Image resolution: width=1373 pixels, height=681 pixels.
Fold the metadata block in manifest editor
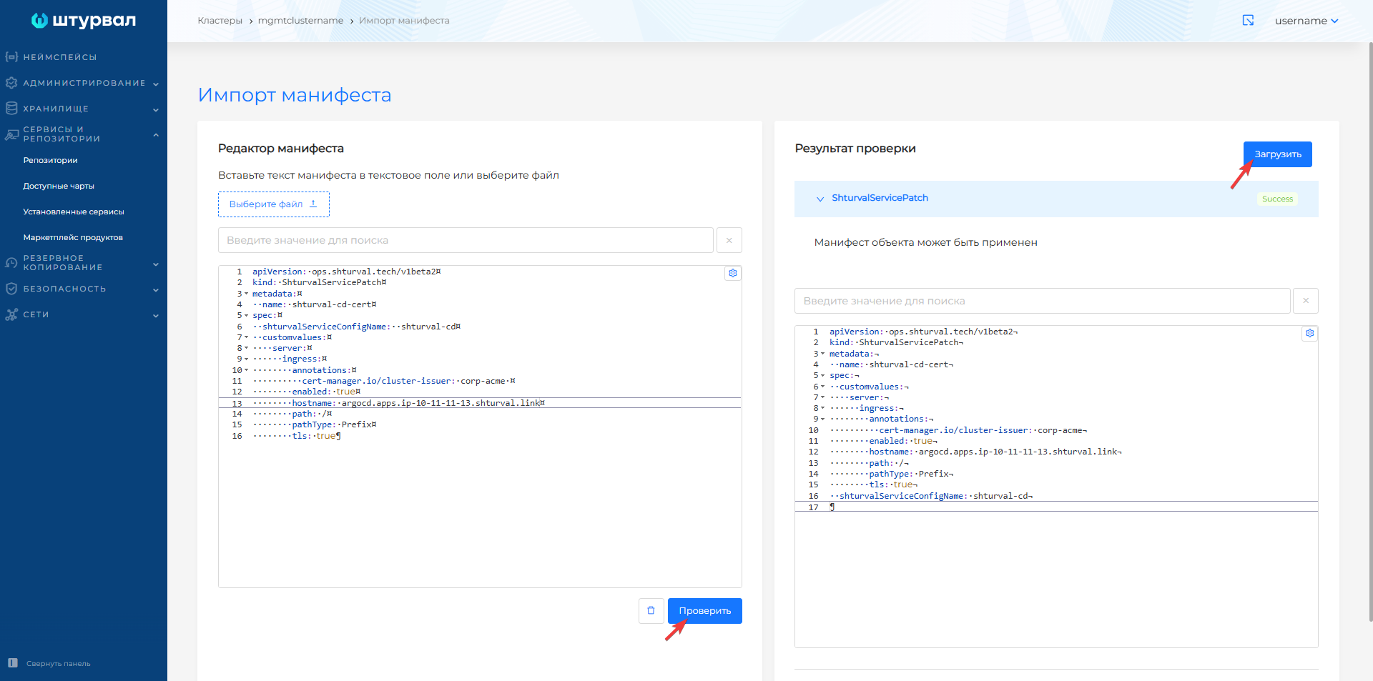coord(247,294)
